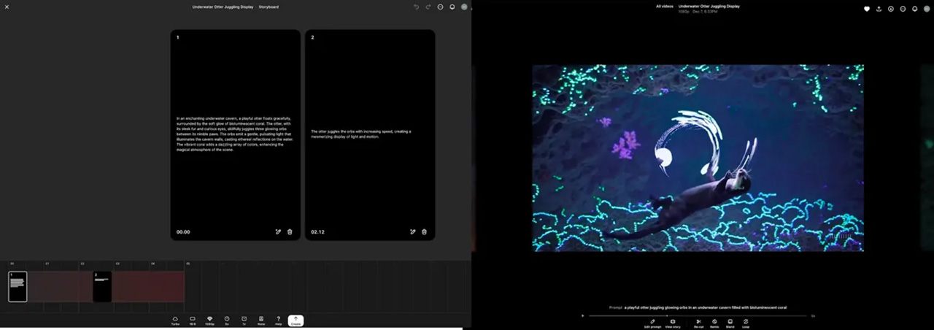Image resolution: width=934 pixels, height=330 pixels.
Task: Open View story for this video
Action: pos(673,321)
